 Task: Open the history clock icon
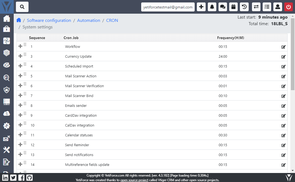244,7
